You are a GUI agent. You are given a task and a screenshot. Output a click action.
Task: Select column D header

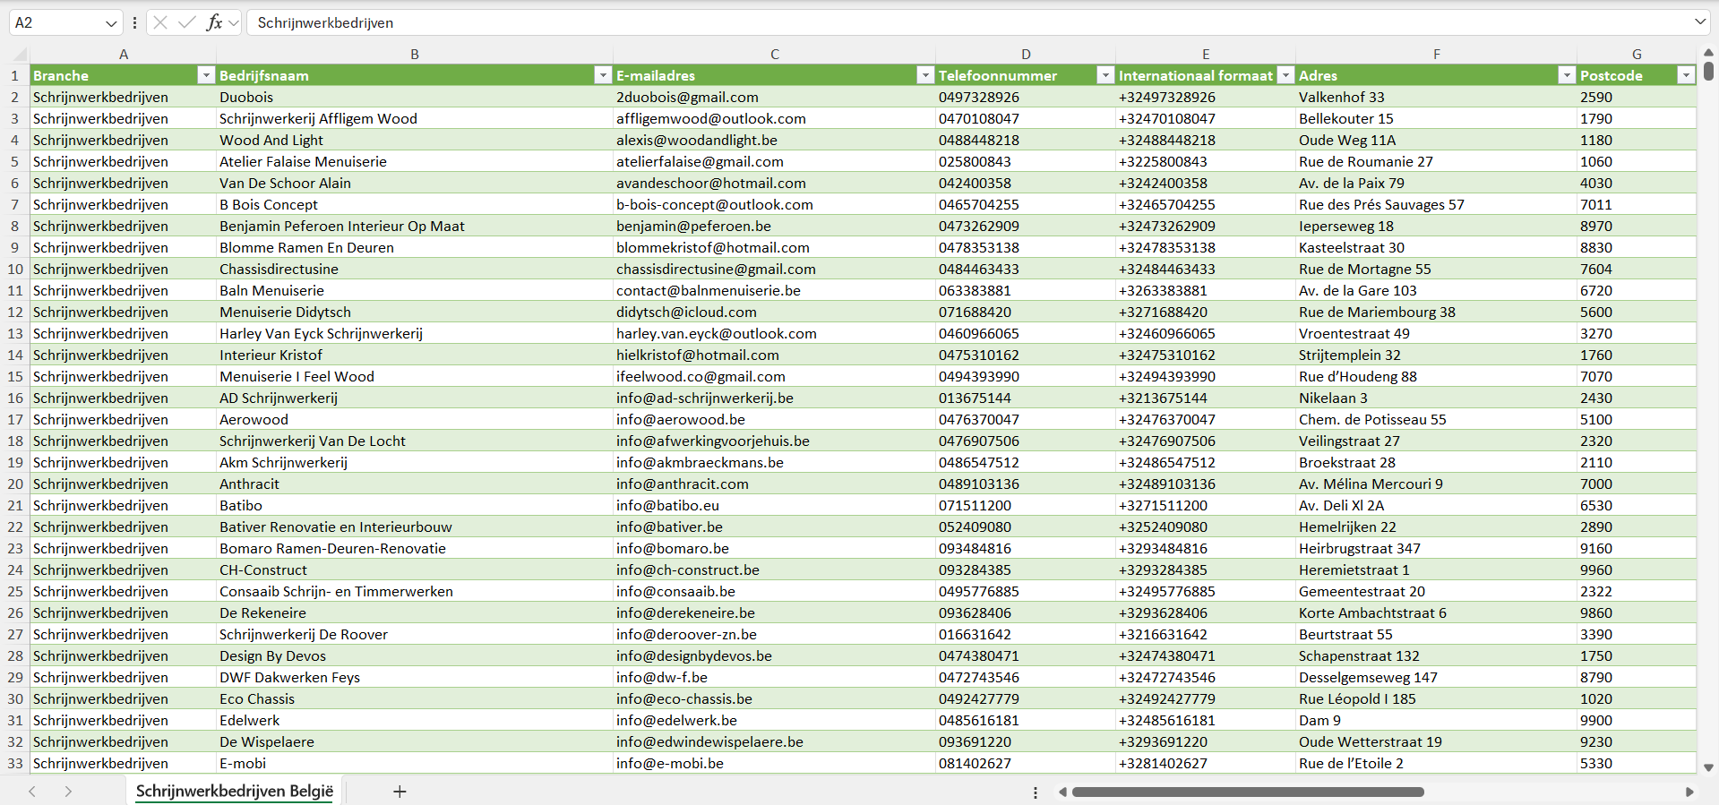tap(1026, 54)
